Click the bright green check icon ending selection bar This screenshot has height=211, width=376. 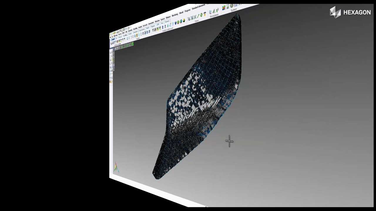(x=132, y=44)
